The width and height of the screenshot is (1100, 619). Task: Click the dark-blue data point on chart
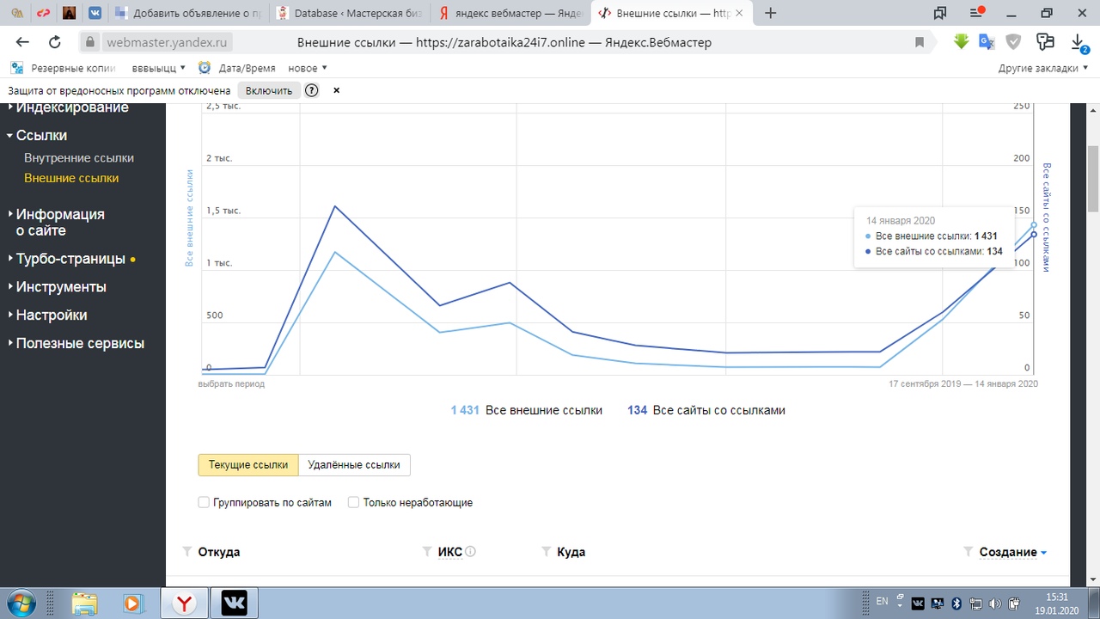coord(1034,235)
